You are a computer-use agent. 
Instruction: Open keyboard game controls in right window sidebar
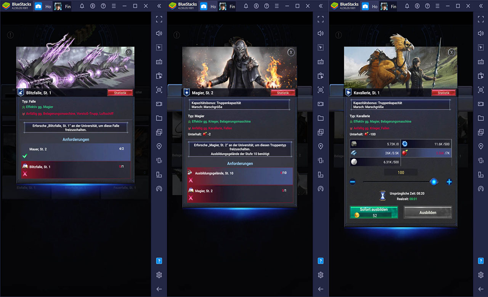point(481,62)
